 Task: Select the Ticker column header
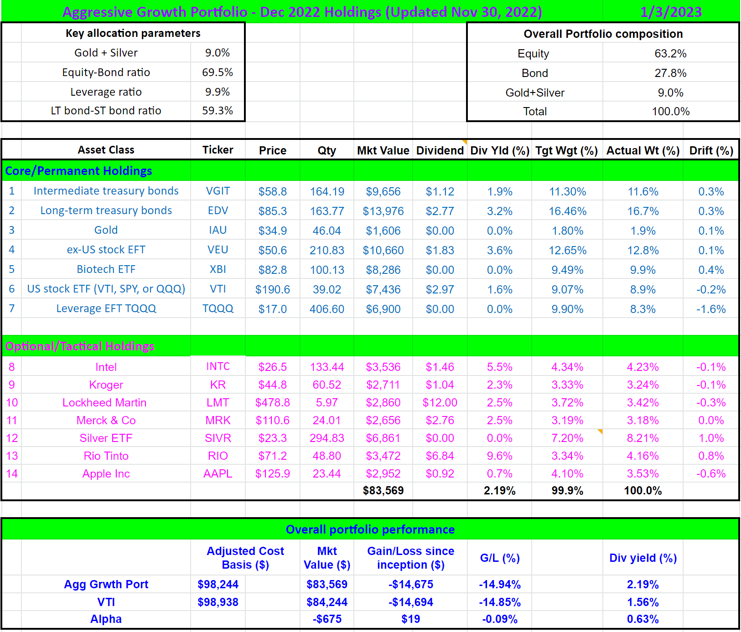tap(218, 150)
